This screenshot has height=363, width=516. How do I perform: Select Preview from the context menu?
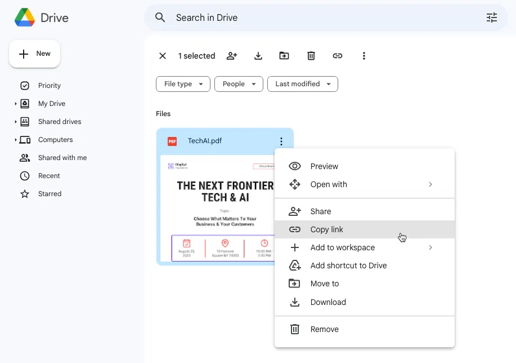(x=324, y=166)
